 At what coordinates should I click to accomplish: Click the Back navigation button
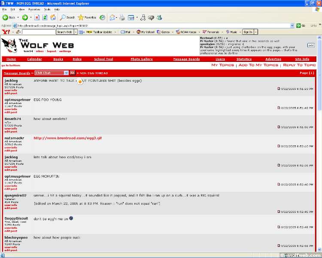tap(9, 18)
